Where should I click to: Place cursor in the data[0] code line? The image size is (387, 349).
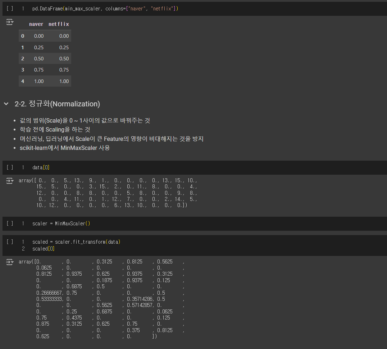(x=41, y=167)
